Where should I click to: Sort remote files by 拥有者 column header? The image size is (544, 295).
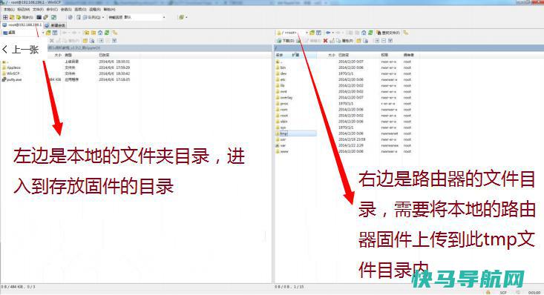(x=408, y=55)
